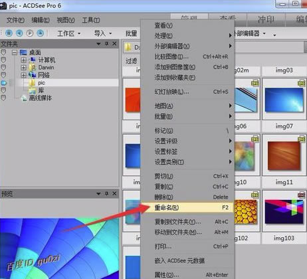Choose 嵌入 ACDSee 元数据 in context menu
307x279 pixels.
187,260
